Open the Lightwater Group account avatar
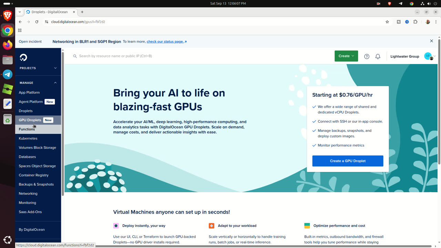Screen dimensions: 441x248 [x=428, y=56]
